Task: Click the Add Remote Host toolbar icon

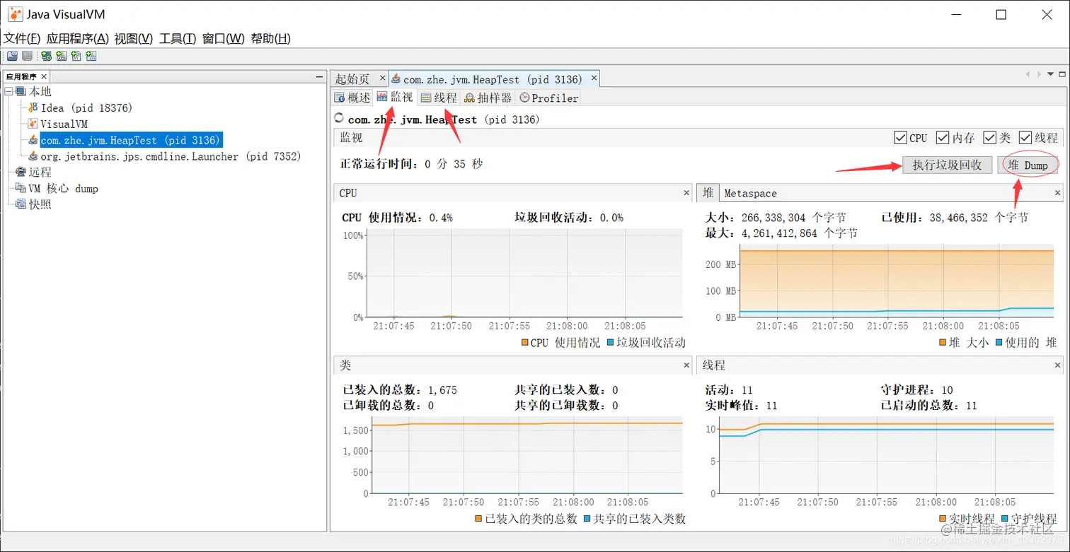Action: [x=46, y=57]
